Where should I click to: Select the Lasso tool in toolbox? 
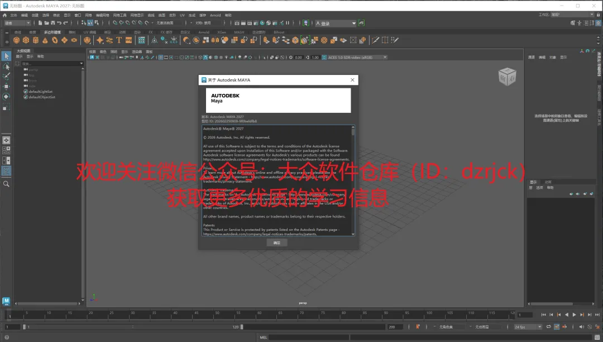pyautogui.click(x=6, y=66)
